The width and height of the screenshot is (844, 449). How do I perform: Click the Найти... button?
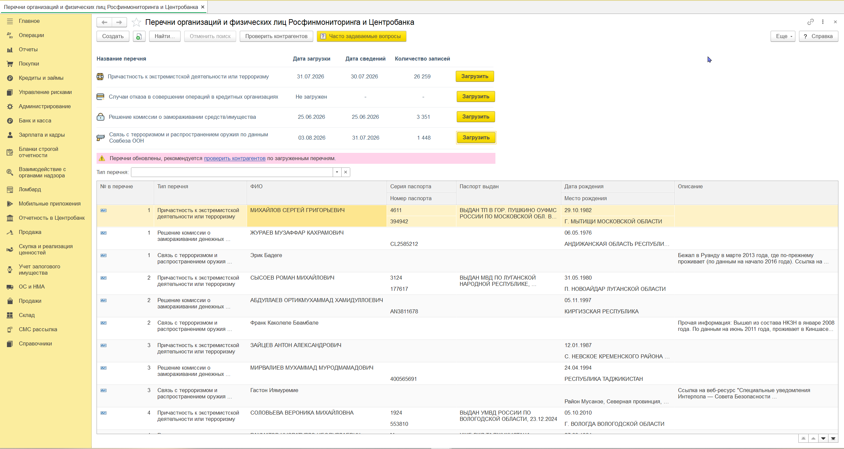pyautogui.click(x=165, y=36)
